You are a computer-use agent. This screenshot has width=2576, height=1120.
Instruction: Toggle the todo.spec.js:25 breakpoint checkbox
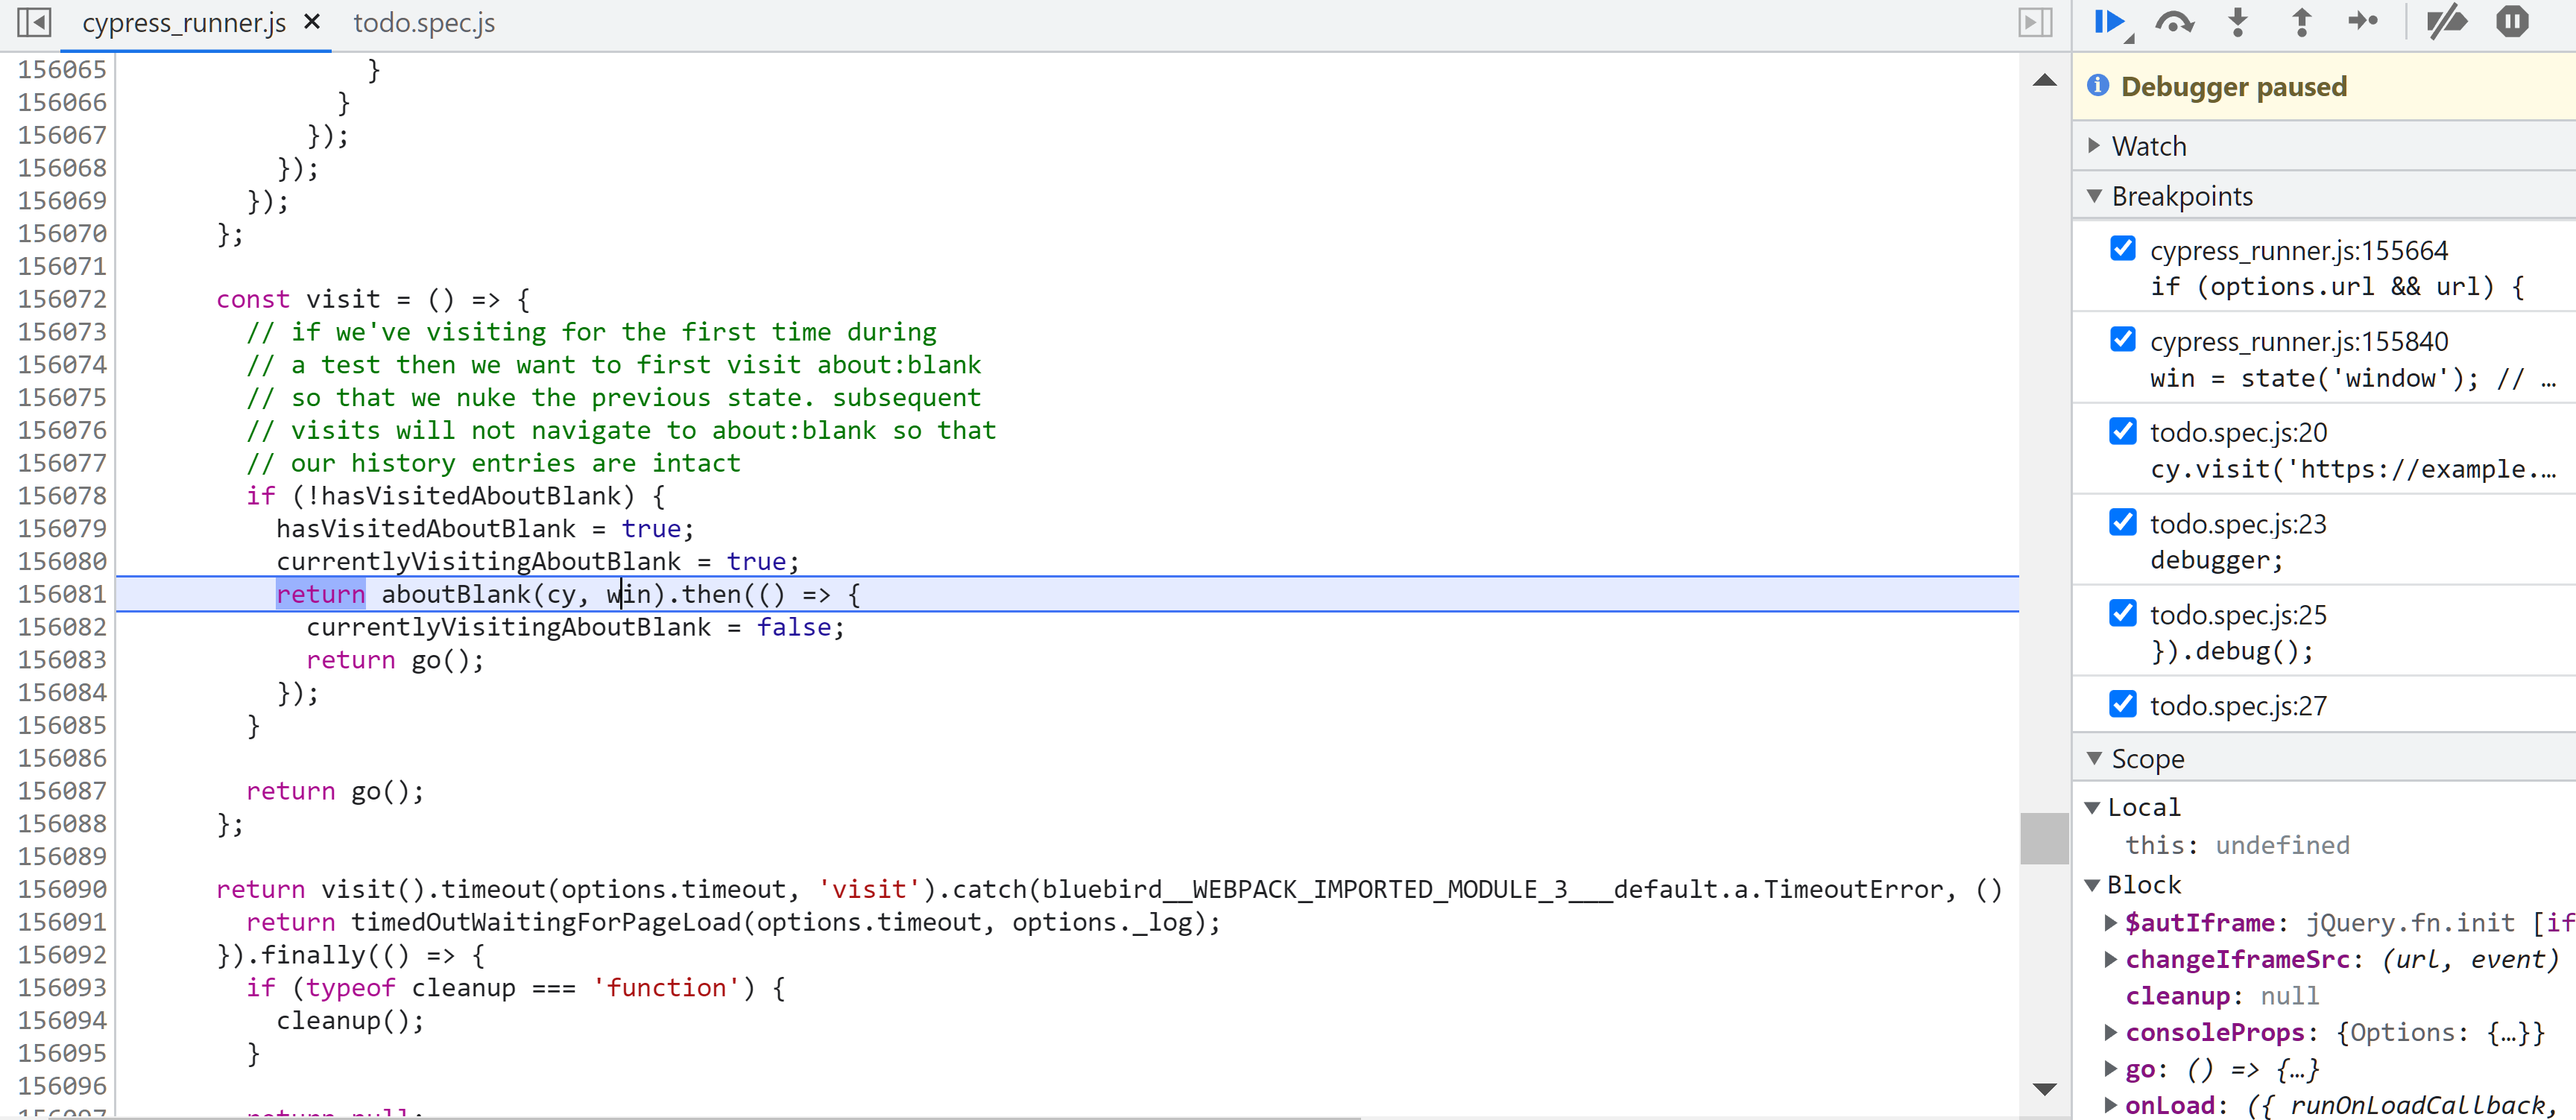[x=2122, y=613]
